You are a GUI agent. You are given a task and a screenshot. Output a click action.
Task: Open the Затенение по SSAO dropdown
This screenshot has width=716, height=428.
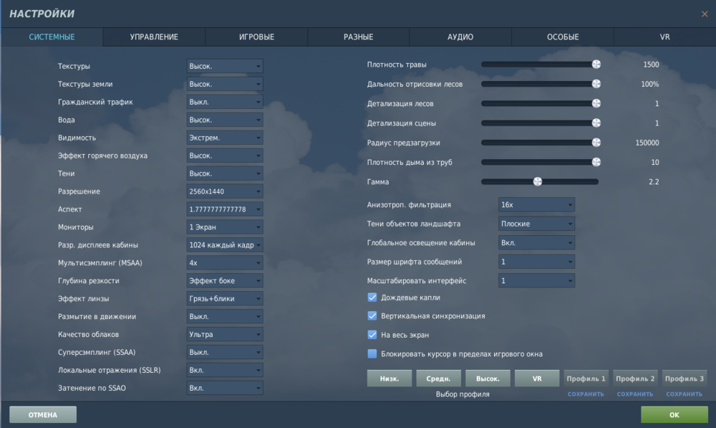tap(225, 388)
